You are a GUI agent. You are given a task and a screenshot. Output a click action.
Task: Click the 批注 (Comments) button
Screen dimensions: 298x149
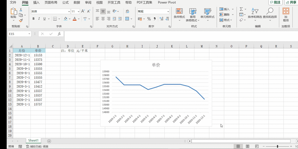click(275, 2)
